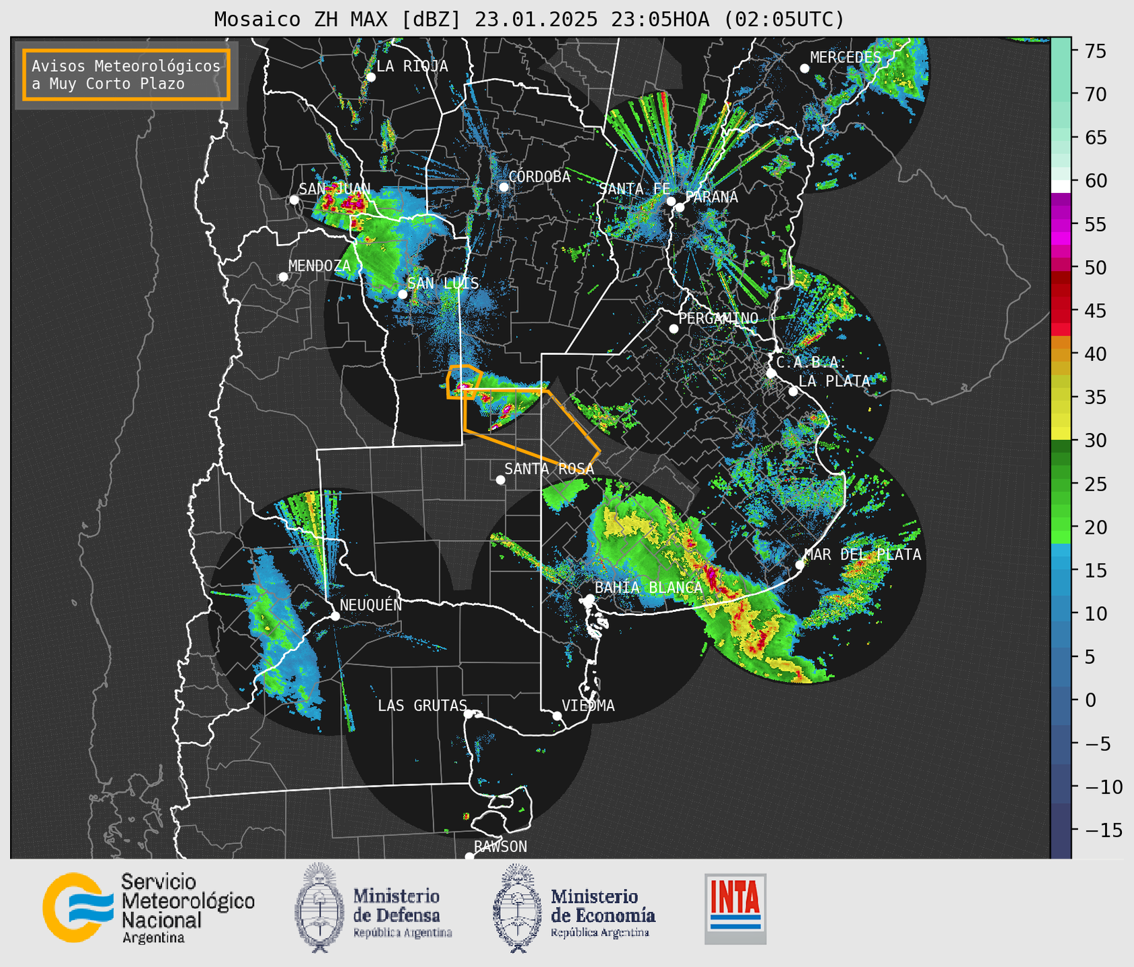Click the LAS GRUTAS label text

pyautogui.click(x=422, y=705)
